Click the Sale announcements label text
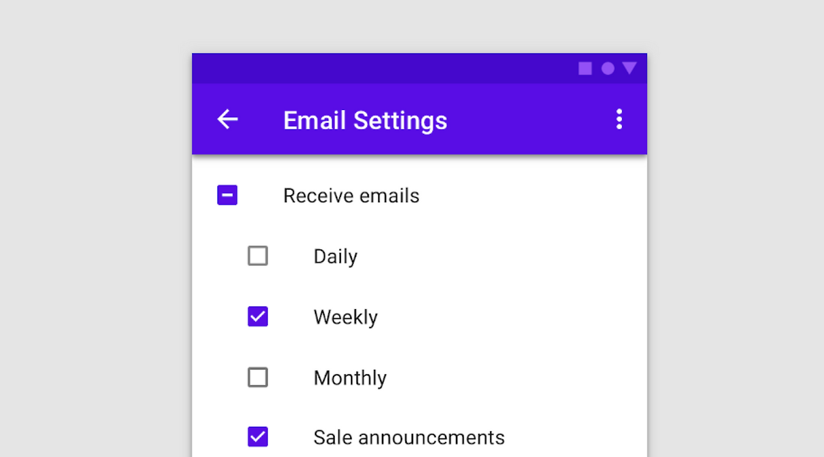This screenshot has height=457, width=824. click(409, 437)
